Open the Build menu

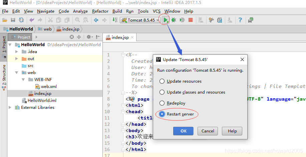[x=117, y=11]
